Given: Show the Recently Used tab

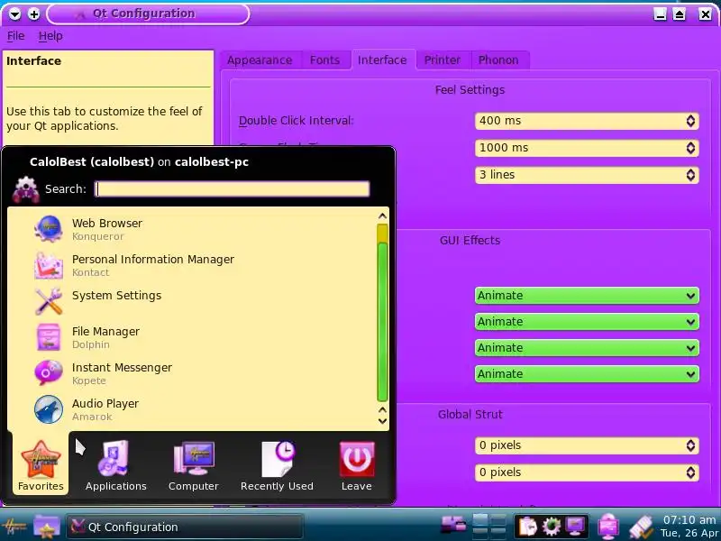Looking at the screenshot, I should (277, 466).
